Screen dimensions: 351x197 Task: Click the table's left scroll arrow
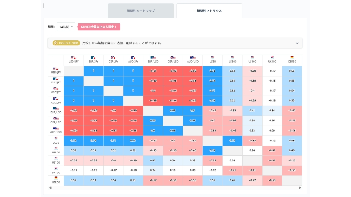pyautogui.click(x=50, y=188)
